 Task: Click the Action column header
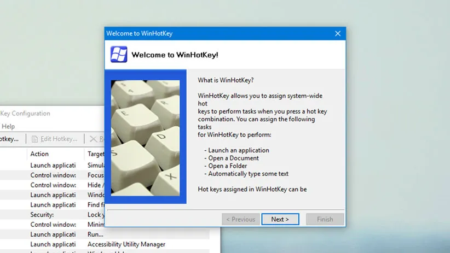[x=39, y=154]
